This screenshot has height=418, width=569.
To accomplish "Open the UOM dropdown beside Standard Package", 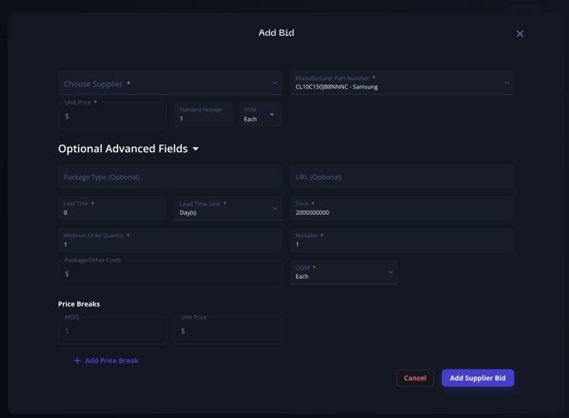I will 260,115.
